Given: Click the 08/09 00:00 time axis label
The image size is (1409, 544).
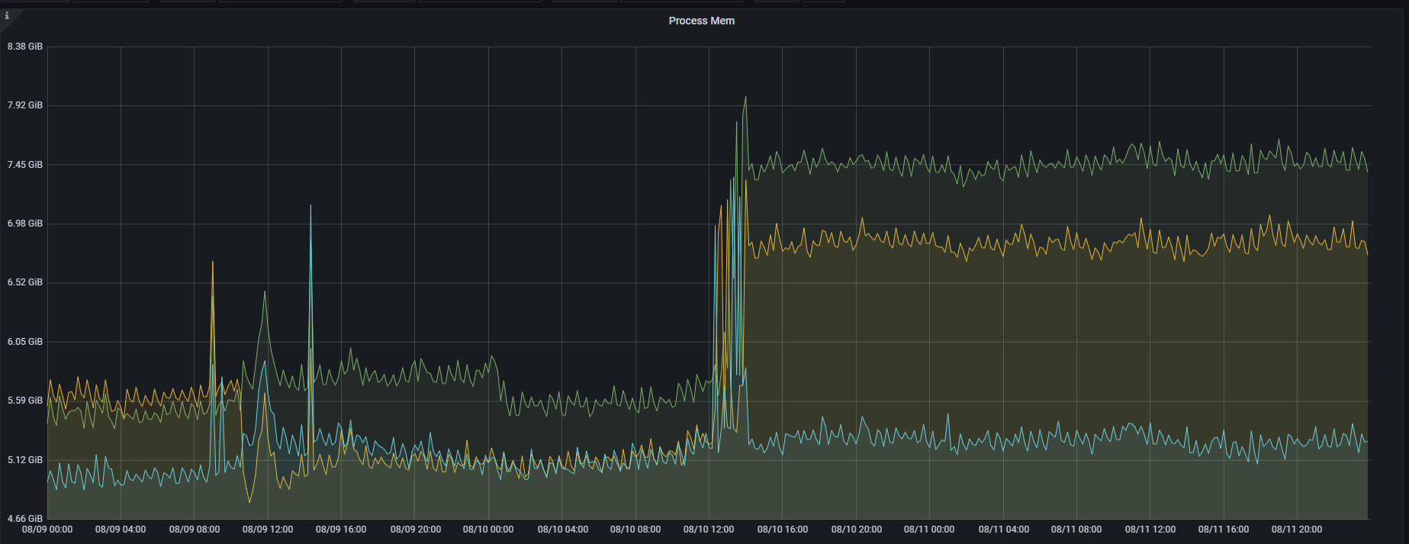Looking at the screenshot, I should click(47, 530).
